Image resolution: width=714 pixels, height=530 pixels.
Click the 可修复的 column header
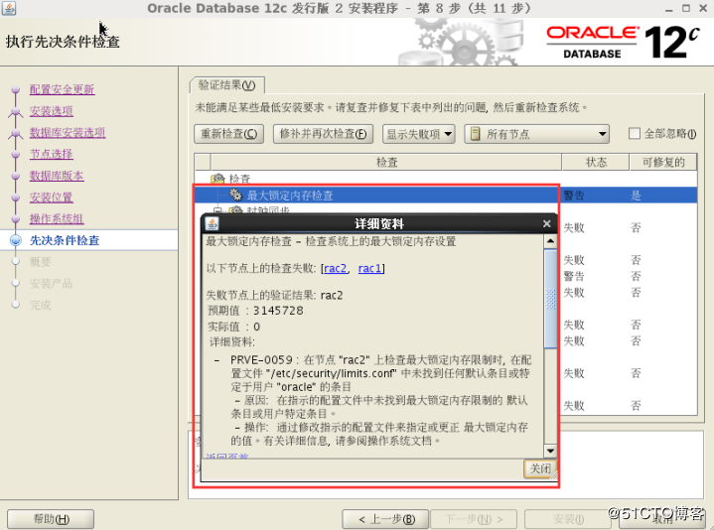(663, 162)
